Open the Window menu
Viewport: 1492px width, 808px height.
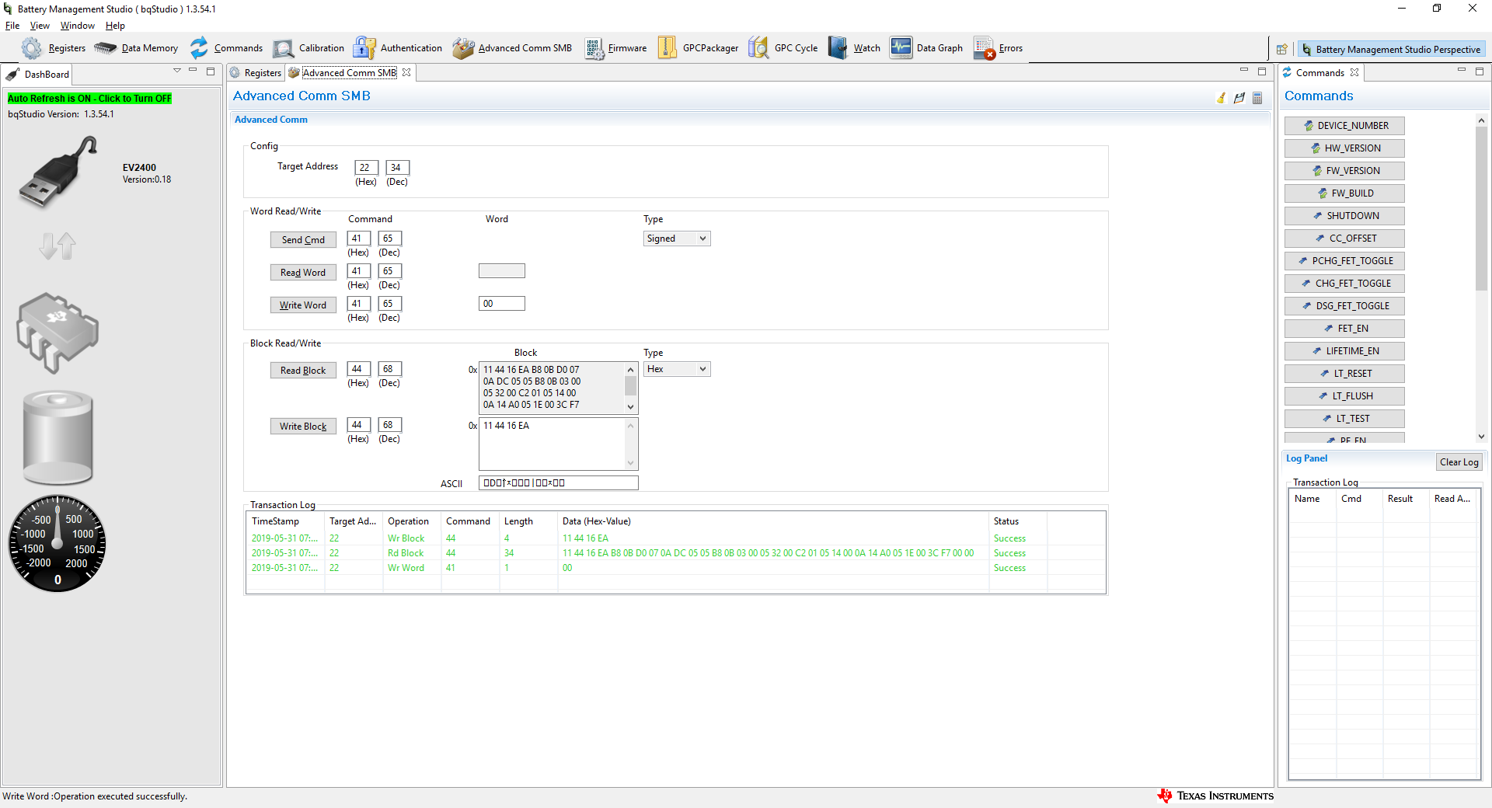point(78,26)
